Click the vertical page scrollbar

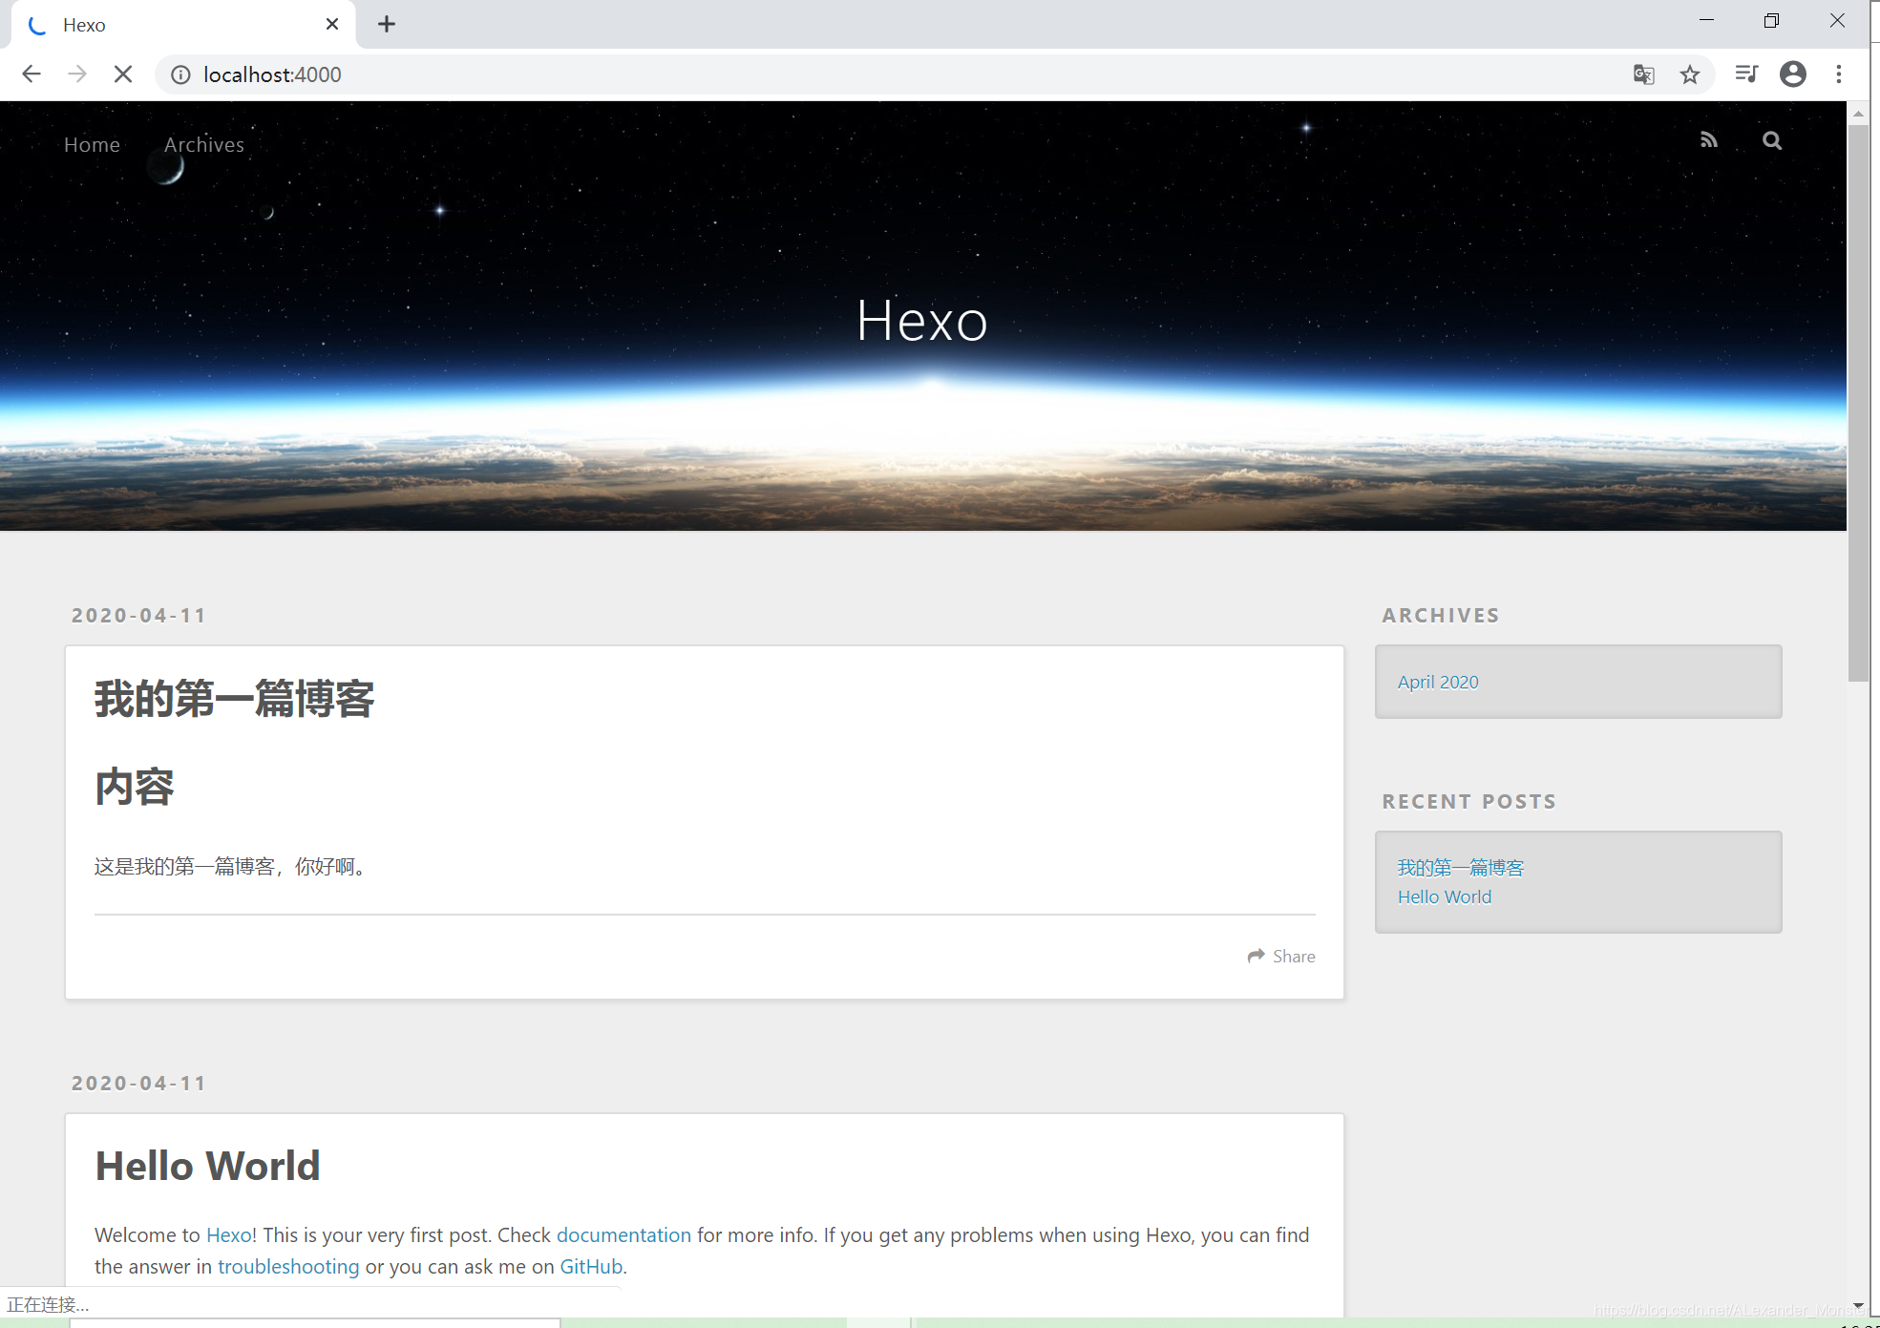tap(1857, 401)
